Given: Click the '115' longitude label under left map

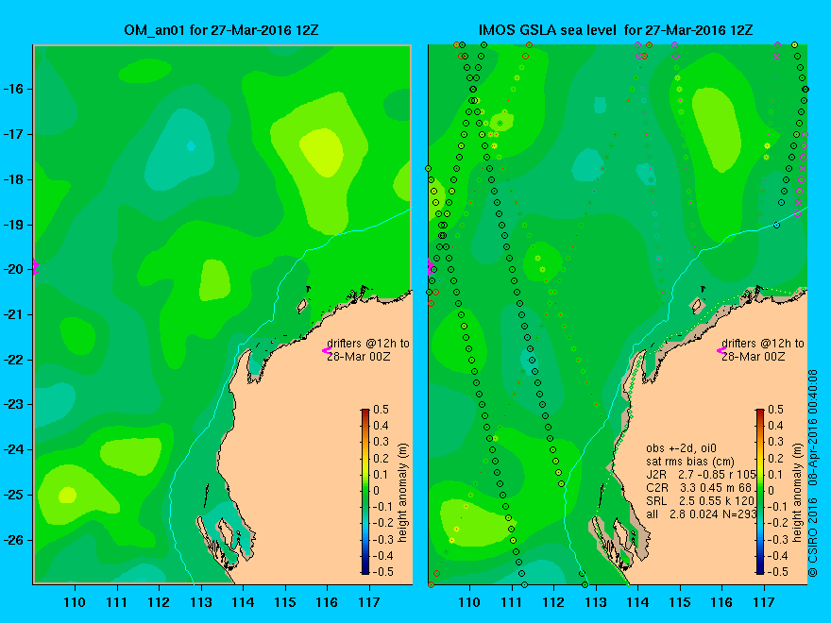Looking at the screenshot, I should point(285,602).
